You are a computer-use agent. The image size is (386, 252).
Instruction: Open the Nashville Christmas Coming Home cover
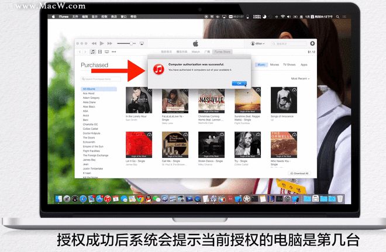click(211, 100)
